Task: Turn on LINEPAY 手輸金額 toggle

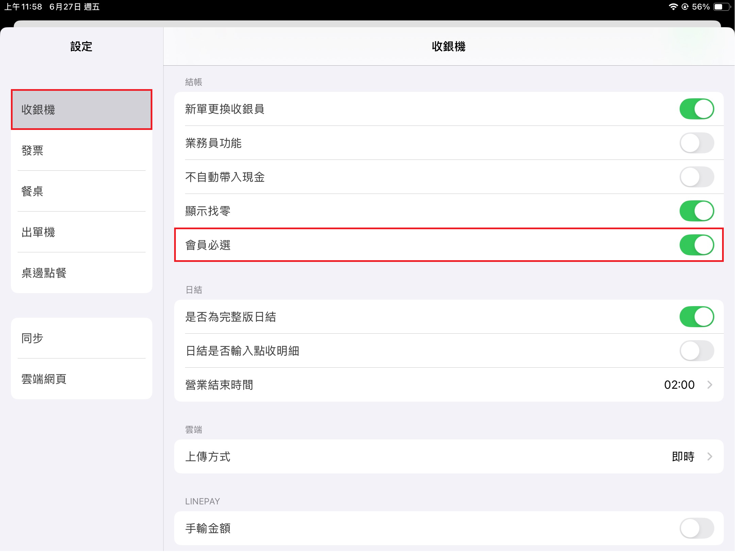Action: 696,528
